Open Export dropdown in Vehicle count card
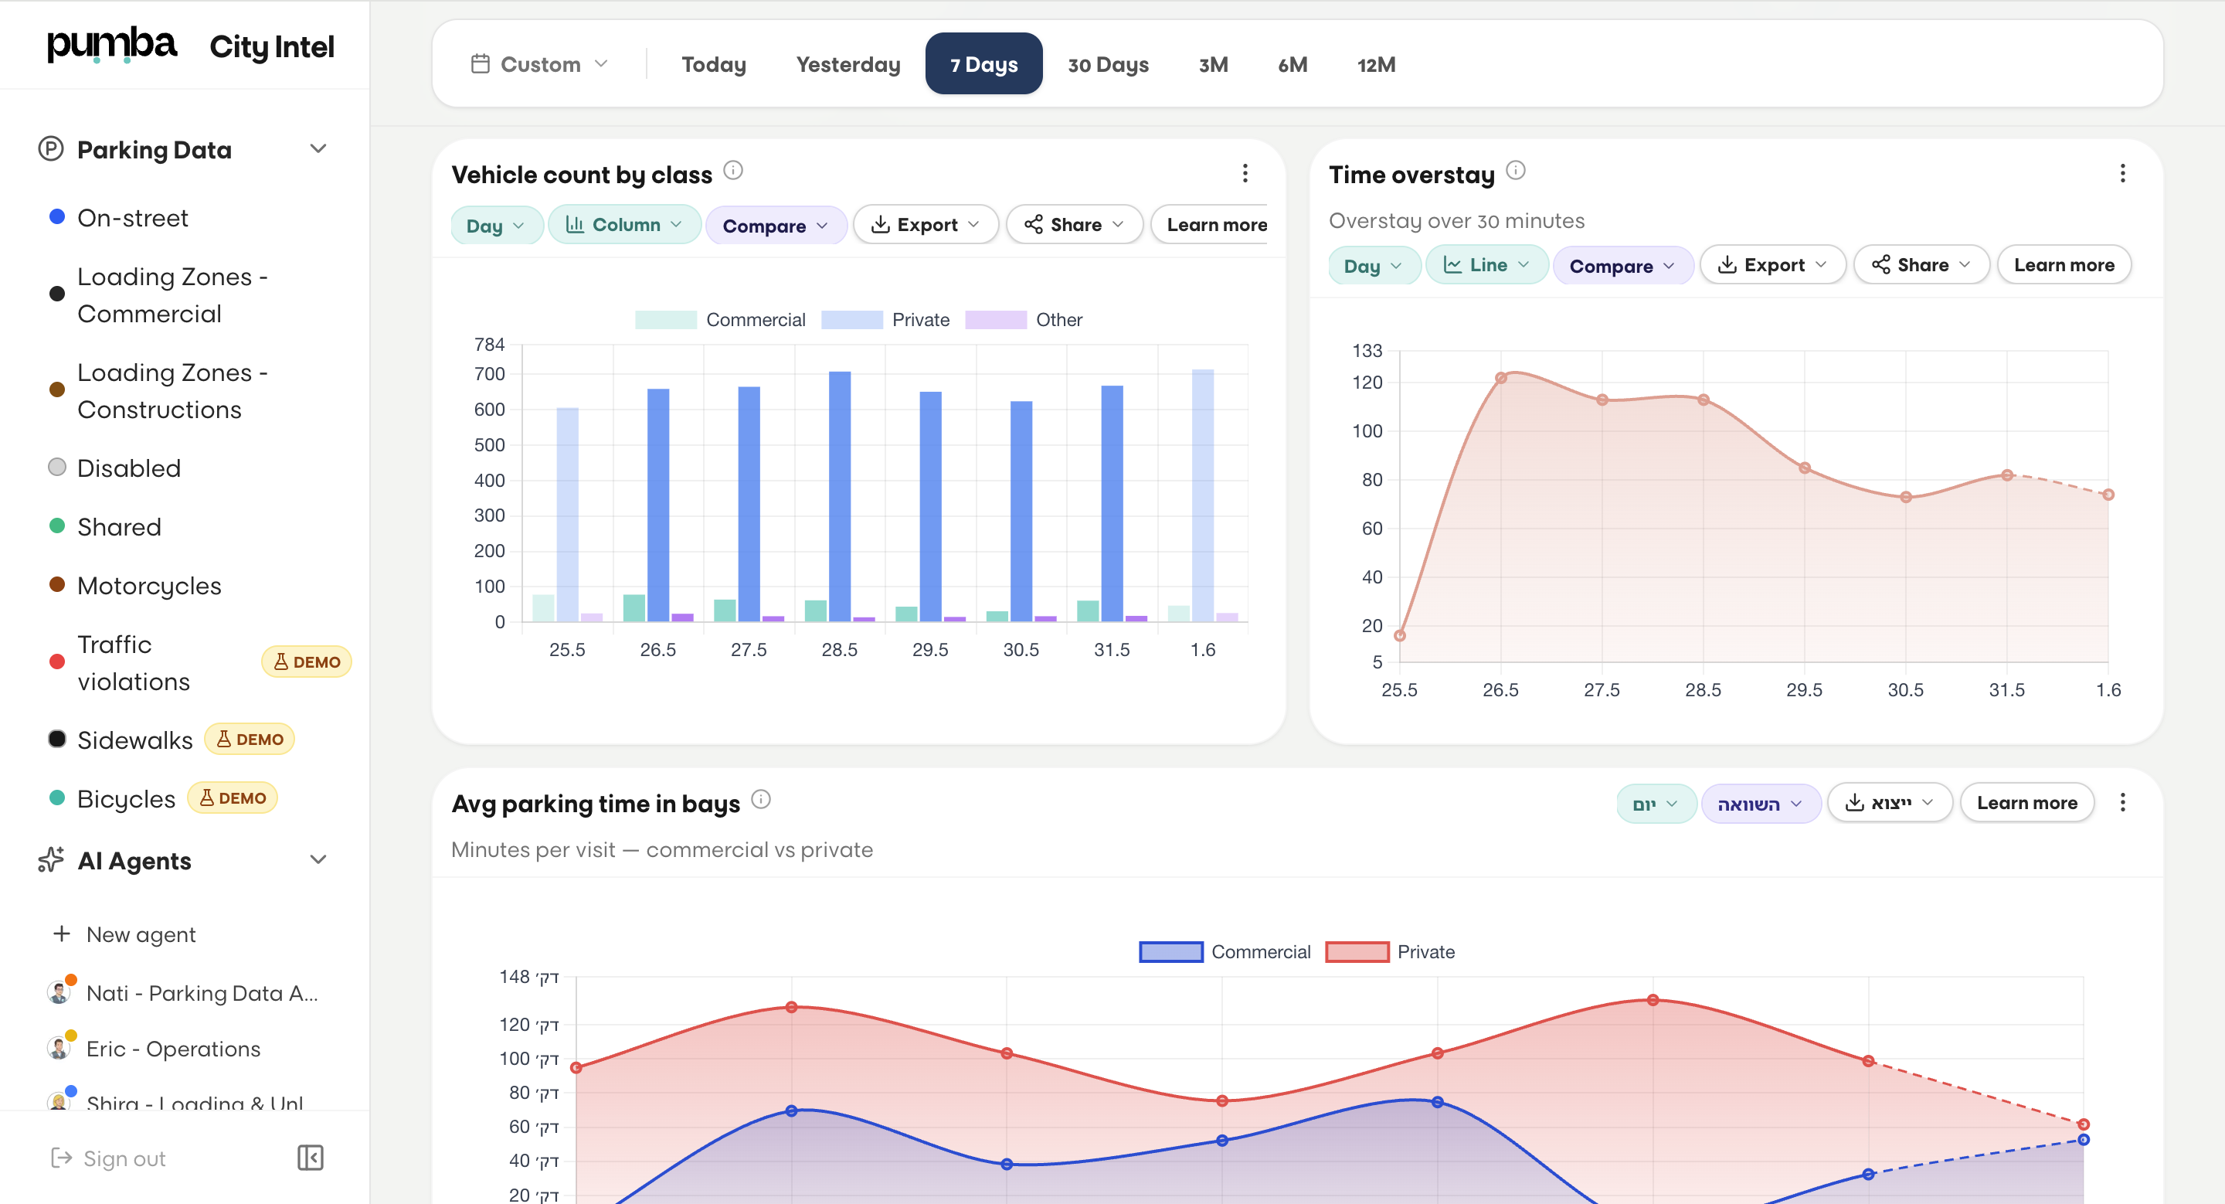 pos(926,225)
